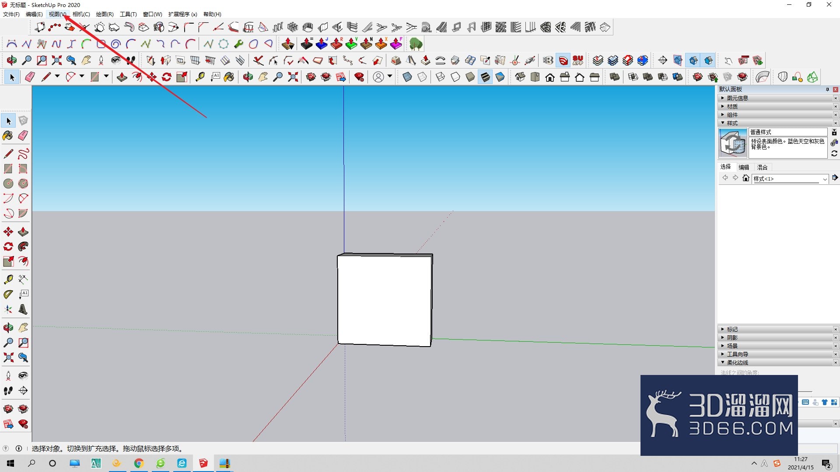840x472 pixels.
Task: Click the house-shaped front view icon
Action: click(550, 77)
